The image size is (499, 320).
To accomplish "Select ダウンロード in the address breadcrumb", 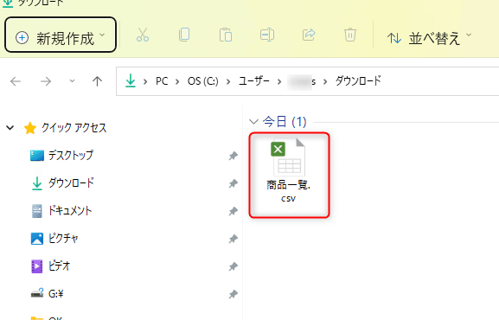I will click(x=358, y=81).
